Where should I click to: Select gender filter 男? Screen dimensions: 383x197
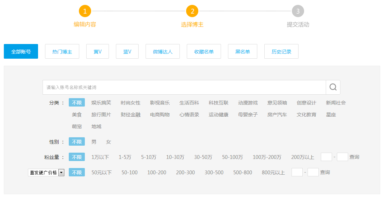click(94, 142)
